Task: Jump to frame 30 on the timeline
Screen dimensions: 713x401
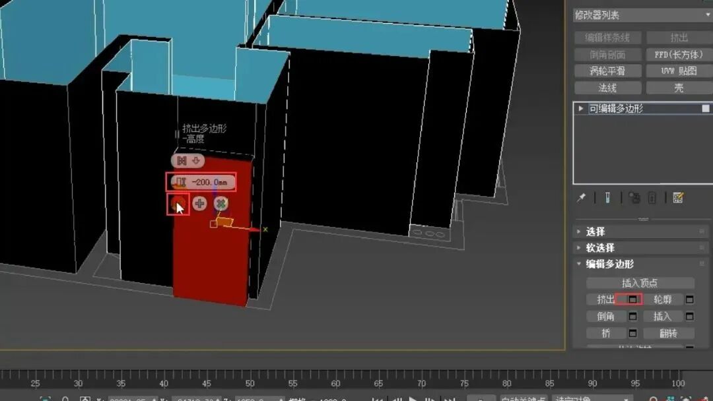Action: pyautogui.click(x=78, y=383)
